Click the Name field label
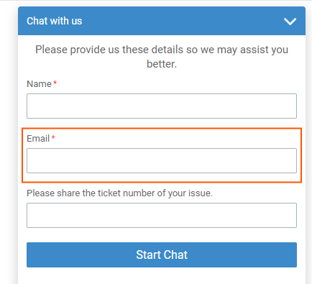 click(39, 84)
